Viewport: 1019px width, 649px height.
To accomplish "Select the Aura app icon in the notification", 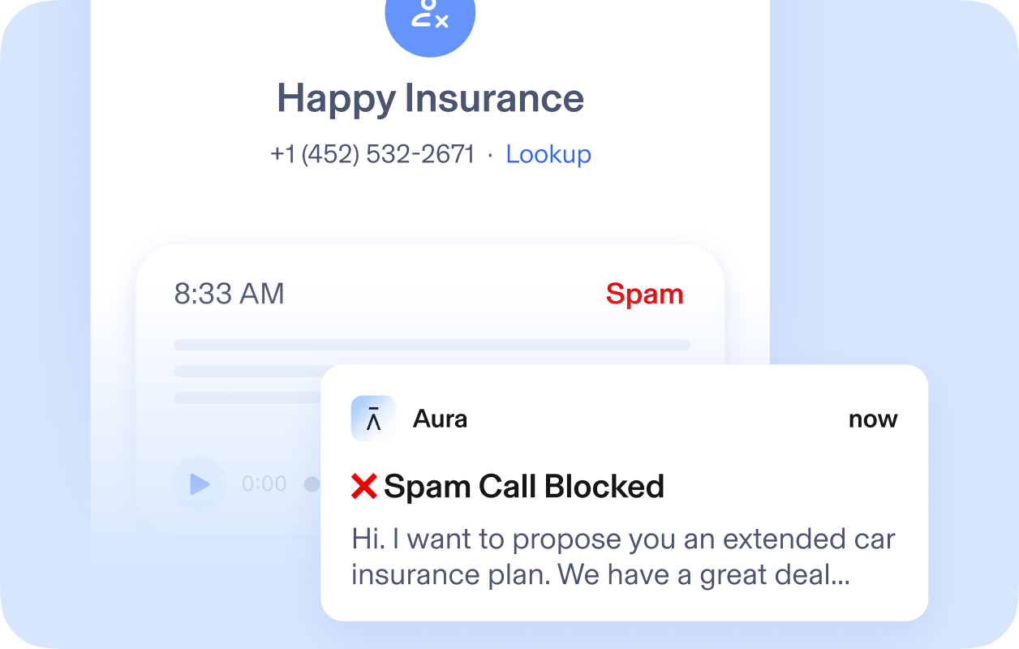I will (x=372, y=418).
